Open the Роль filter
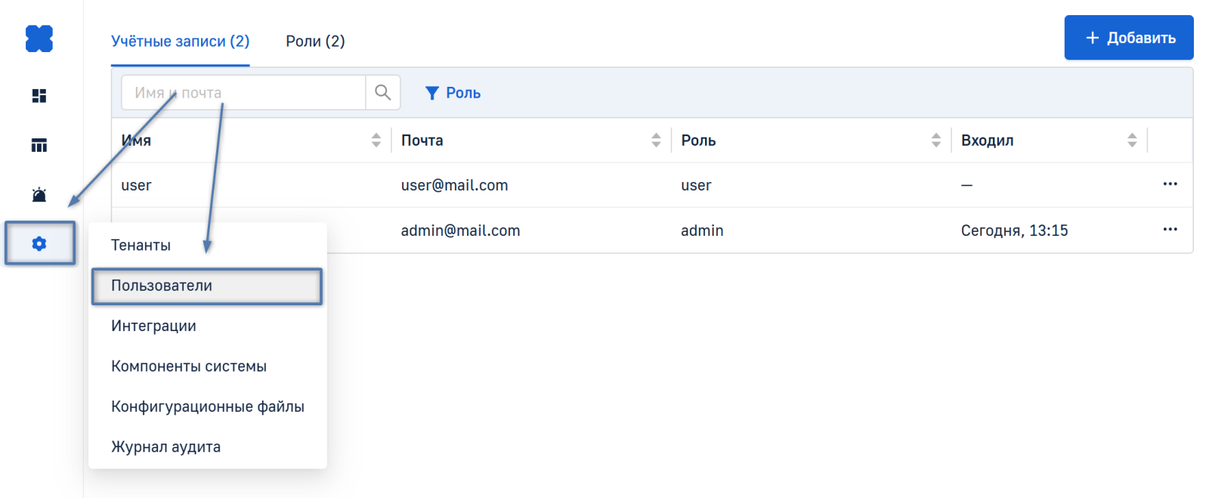Image resolution: width=1209 pixels, height=498 pixels. click(453, 93)
